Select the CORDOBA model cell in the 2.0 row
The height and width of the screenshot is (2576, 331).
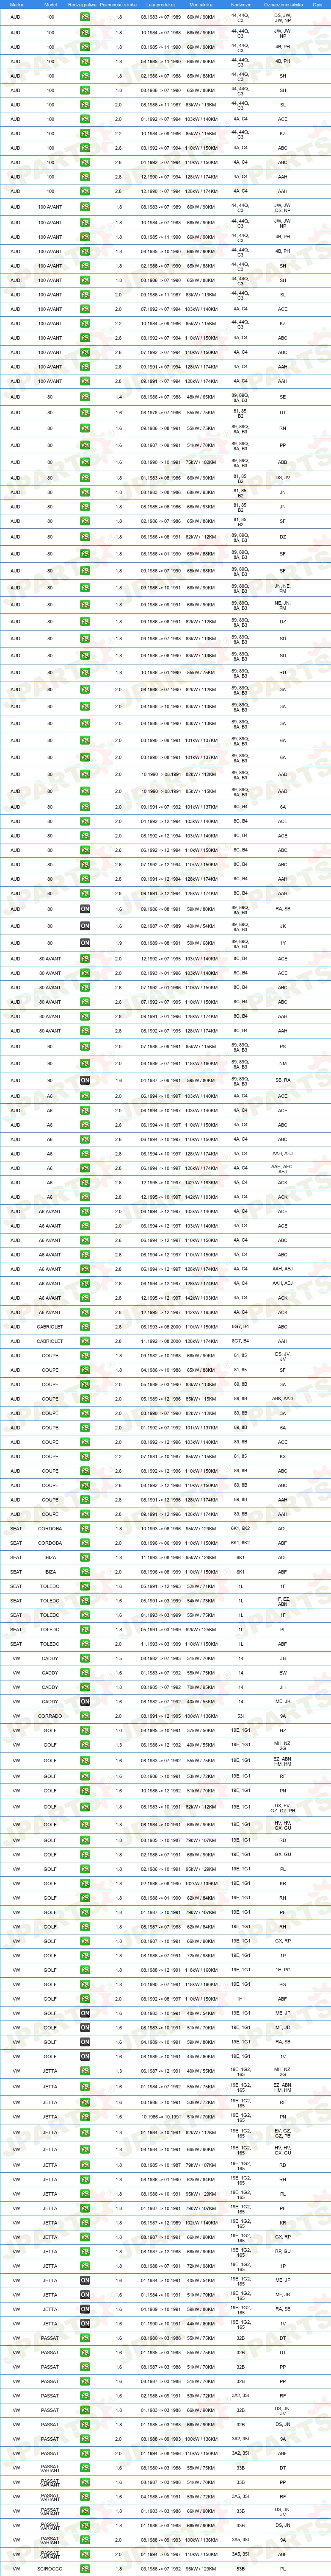(x=50, y=1543)
